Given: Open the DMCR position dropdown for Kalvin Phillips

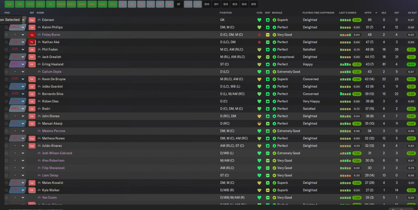Looking at the screenshot, I should click(18, 27).
